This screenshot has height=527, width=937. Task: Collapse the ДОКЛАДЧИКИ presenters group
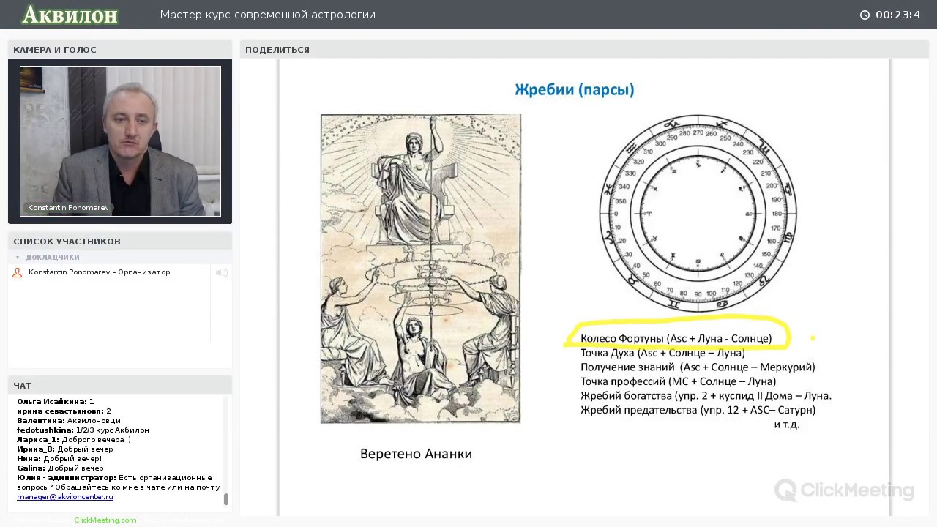coord(18,258)
